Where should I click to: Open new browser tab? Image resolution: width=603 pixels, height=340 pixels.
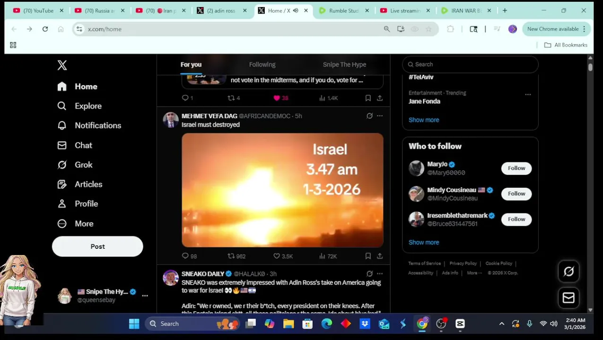click(x=505, y=10)
